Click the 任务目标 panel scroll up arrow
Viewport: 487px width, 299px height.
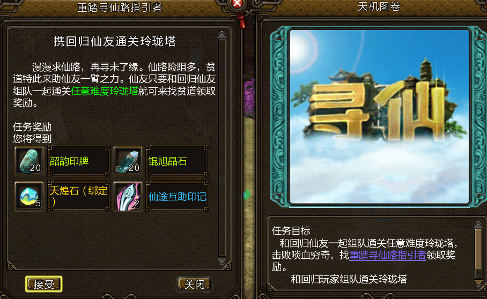(478, 225)
